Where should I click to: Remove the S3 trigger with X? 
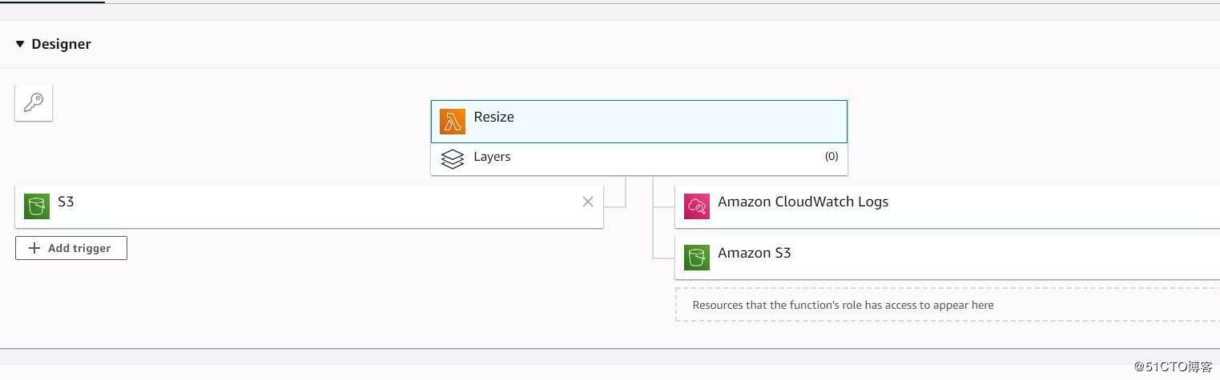click(x=588, y=202)
